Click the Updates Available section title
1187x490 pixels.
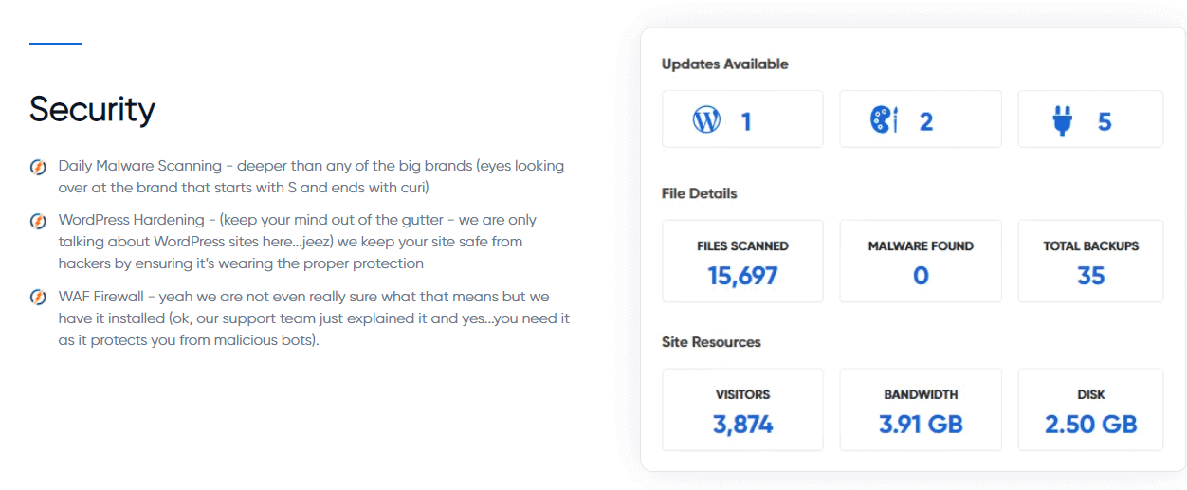tap(724, 64)
